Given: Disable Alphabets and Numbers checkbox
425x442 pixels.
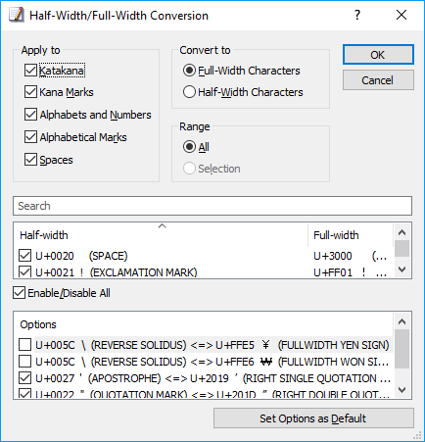Looking at the screenshot, I should (30, 115).
